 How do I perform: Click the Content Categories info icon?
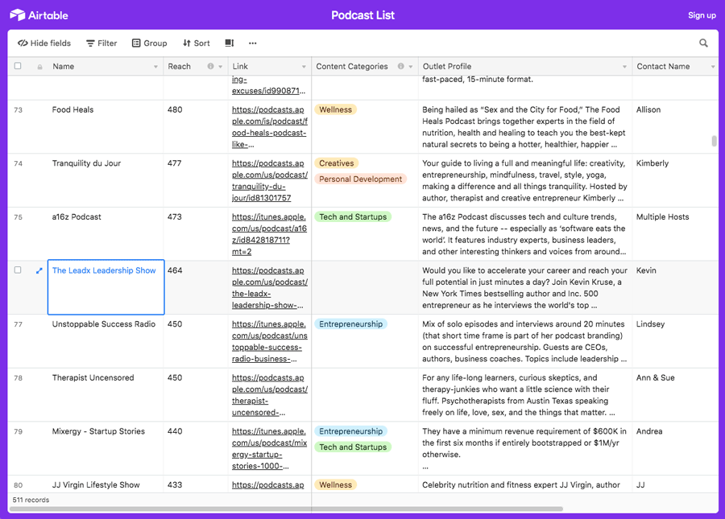[x=401, y=66]
